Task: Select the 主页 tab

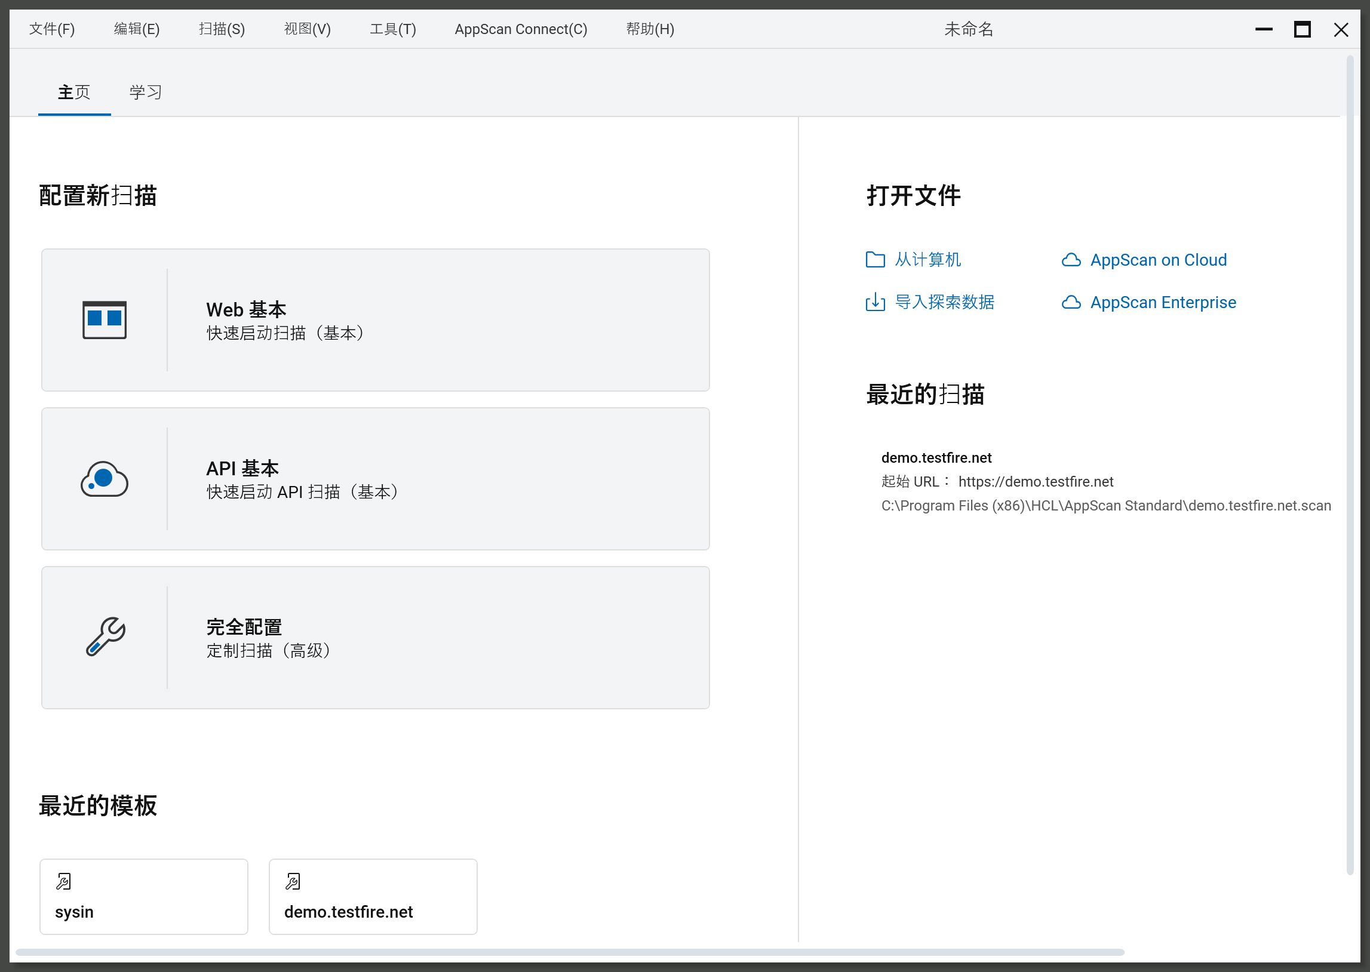Action: pos(73,92)
